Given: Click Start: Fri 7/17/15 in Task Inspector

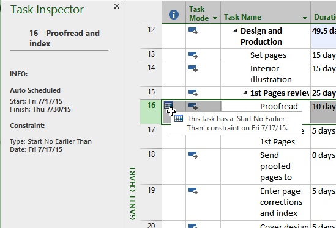Looking at the screenshot, I should pyautogui.click(x=36, y=101).
